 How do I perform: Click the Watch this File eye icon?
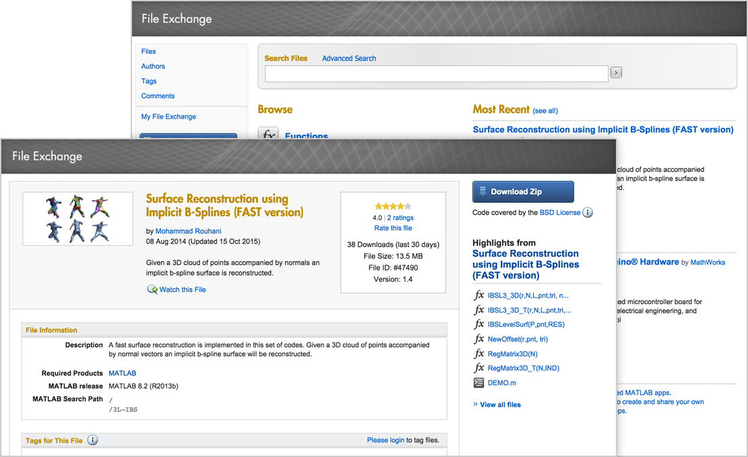coord(152,289)
